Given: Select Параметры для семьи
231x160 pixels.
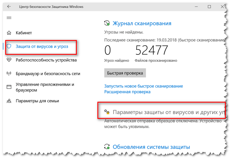Looking at the screenshot, I should click(37, 101).
